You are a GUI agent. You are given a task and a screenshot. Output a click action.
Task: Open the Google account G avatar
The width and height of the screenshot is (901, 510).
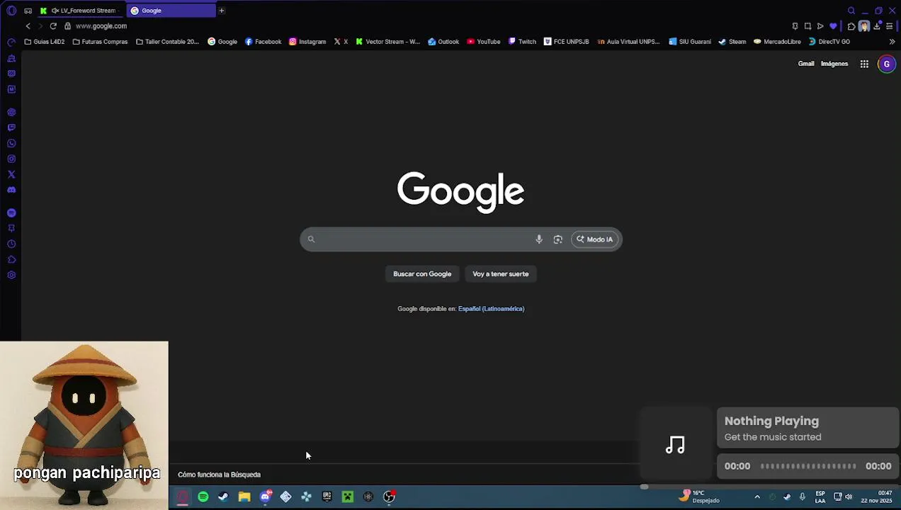click(886, 64)
